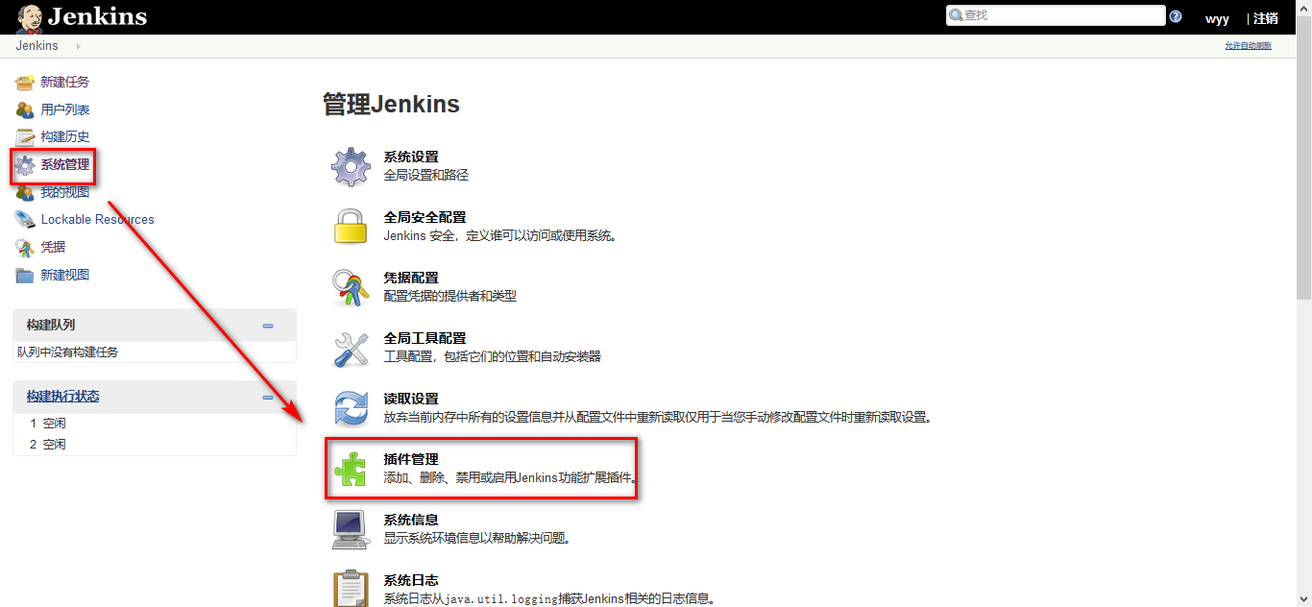1312x607 pixels.
Task: Open 我的视图 in the sidebar
Action: tap(64, 192)
